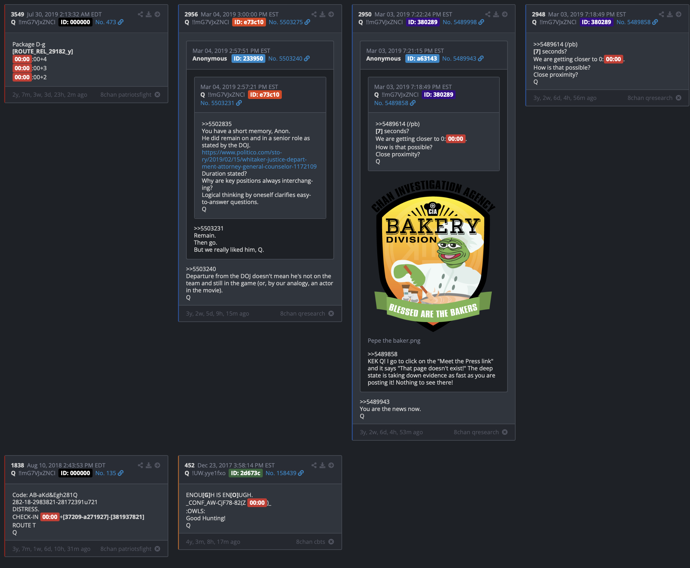
Task: Open the Pepe the baker image
Action: (x=433, y=256)
